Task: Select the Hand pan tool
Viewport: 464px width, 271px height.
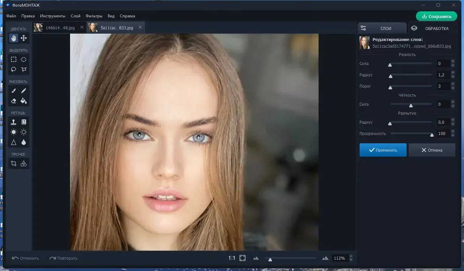Action: [13, 38]
